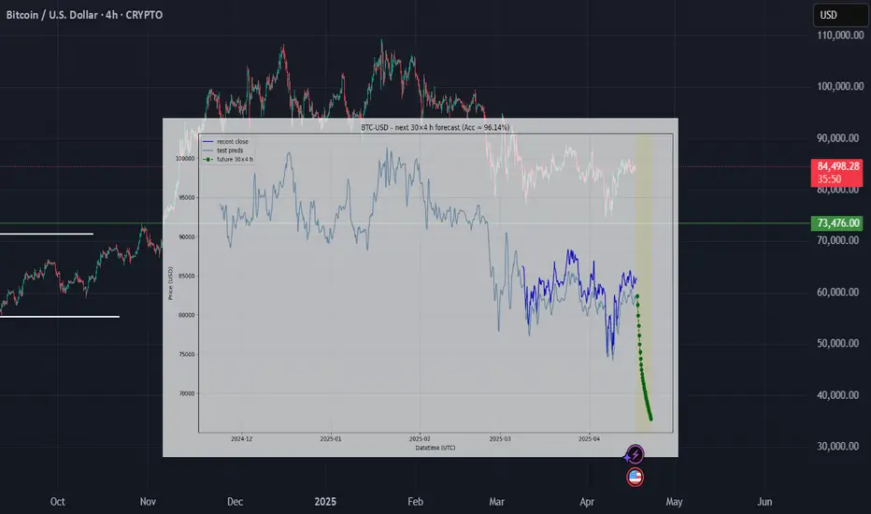Select the green 73,476.00 price label

tap(837, 222)
